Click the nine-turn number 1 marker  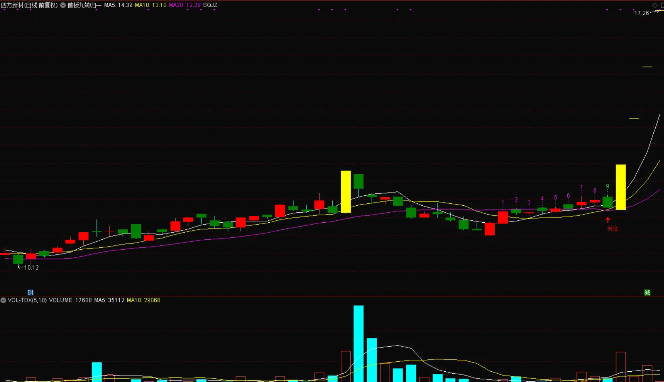[x=503, y=202]
